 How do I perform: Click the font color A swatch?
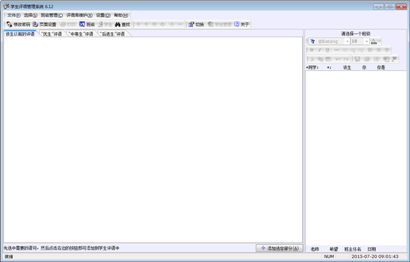tap(374, 41)
